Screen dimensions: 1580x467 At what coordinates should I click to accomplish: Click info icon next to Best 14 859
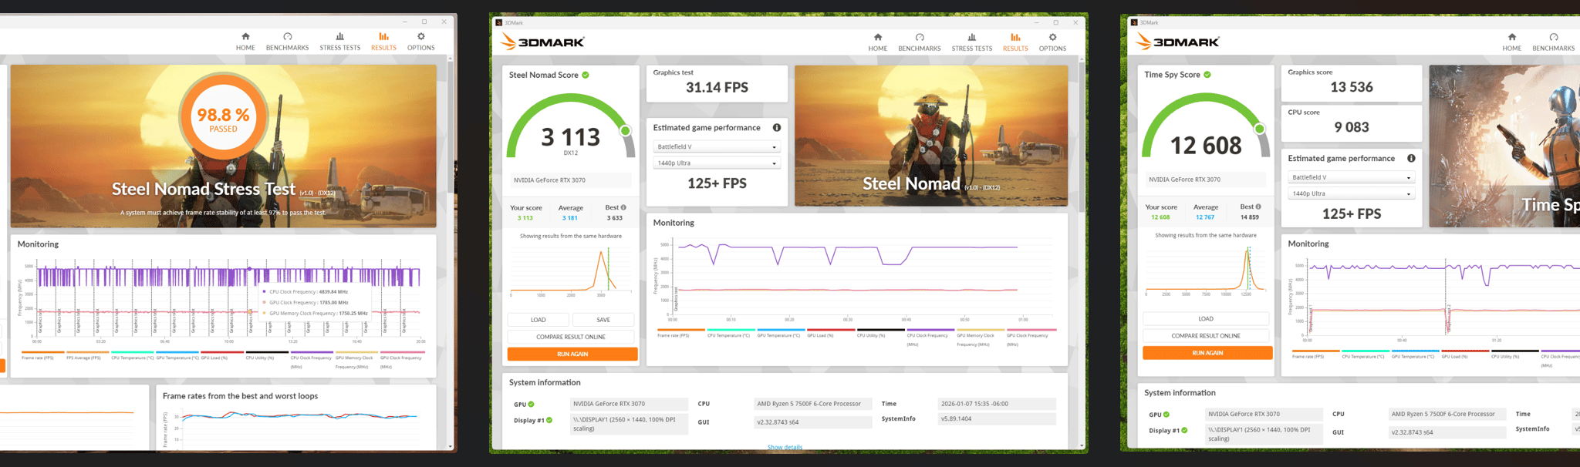coord(1258,207)
